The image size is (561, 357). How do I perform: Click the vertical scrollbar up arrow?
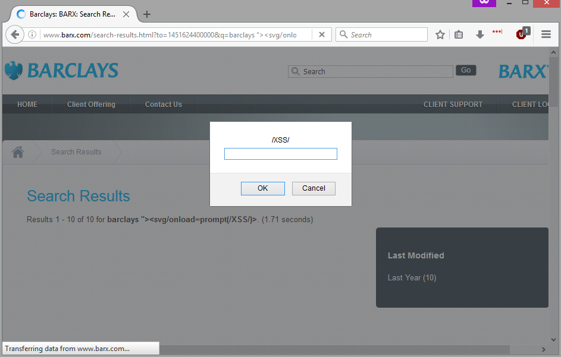tap(553, 52)
